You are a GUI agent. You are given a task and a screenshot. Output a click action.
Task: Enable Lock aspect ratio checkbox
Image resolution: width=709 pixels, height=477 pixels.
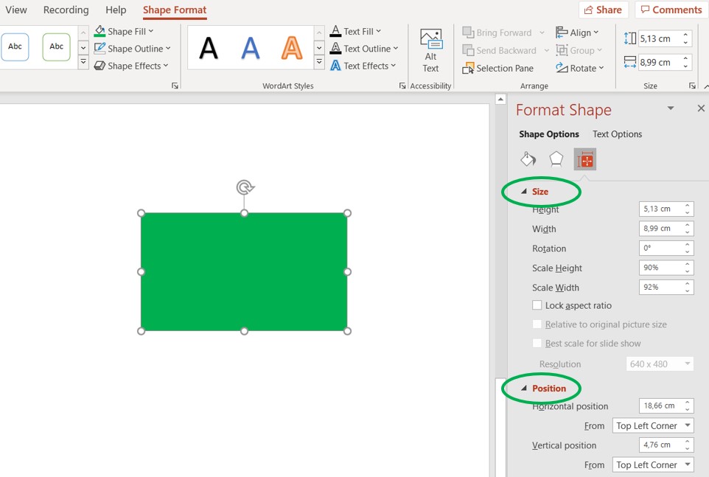(x=537, y=305)
